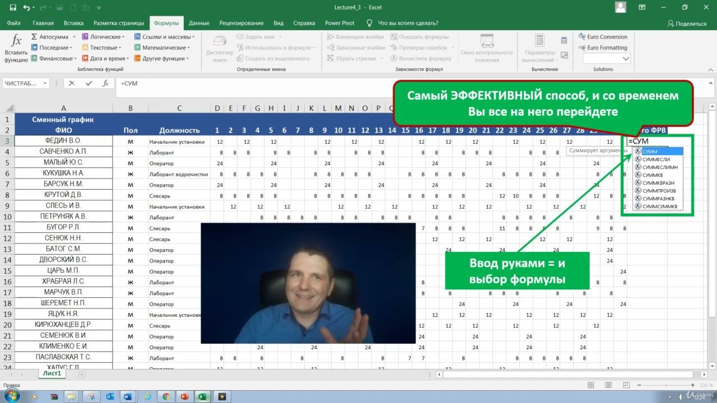Switch to the Разметка страницы tab
Screen dimensions: 717x403
tap(118, 23)
